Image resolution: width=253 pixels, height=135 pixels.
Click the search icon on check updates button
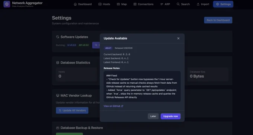tap(96, 45)
